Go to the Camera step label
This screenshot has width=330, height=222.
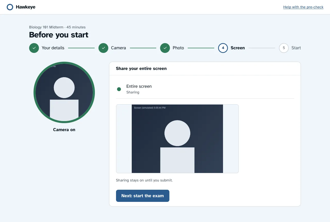coord(119,48)
